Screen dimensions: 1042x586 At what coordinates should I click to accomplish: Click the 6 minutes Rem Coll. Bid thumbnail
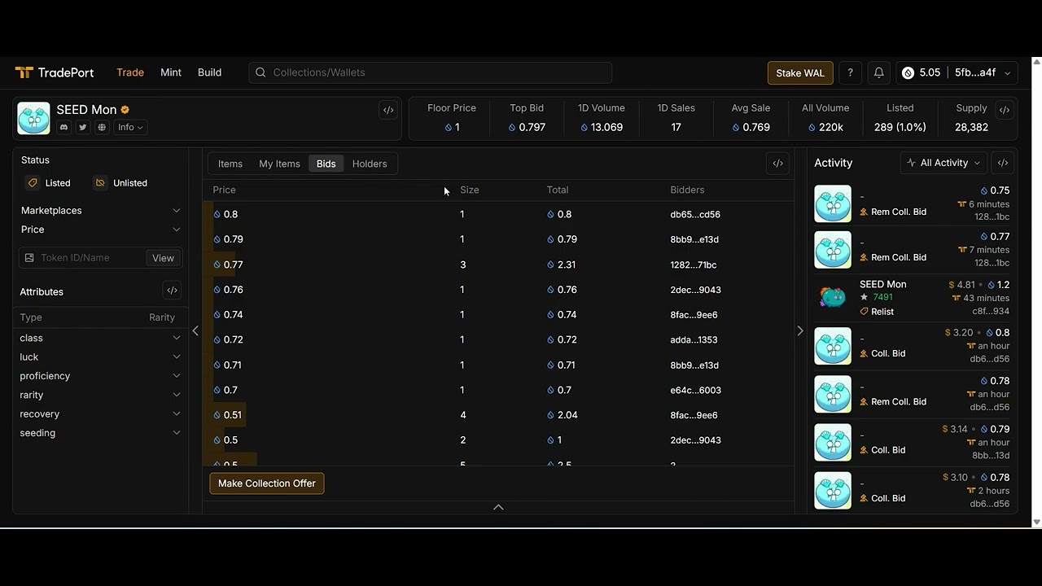tap(833, 203)
